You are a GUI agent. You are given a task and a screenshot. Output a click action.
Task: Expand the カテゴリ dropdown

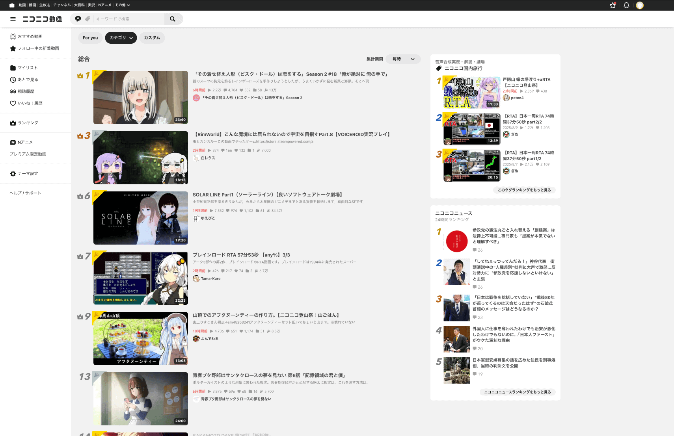click(x=121, y=38)
